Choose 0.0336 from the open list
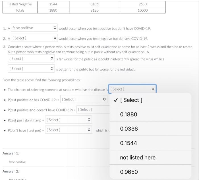The image size is (199, 180). 150,129
